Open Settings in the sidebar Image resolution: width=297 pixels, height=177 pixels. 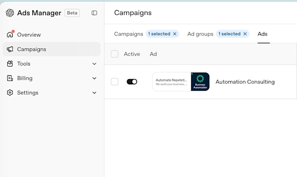pos(52,93)
